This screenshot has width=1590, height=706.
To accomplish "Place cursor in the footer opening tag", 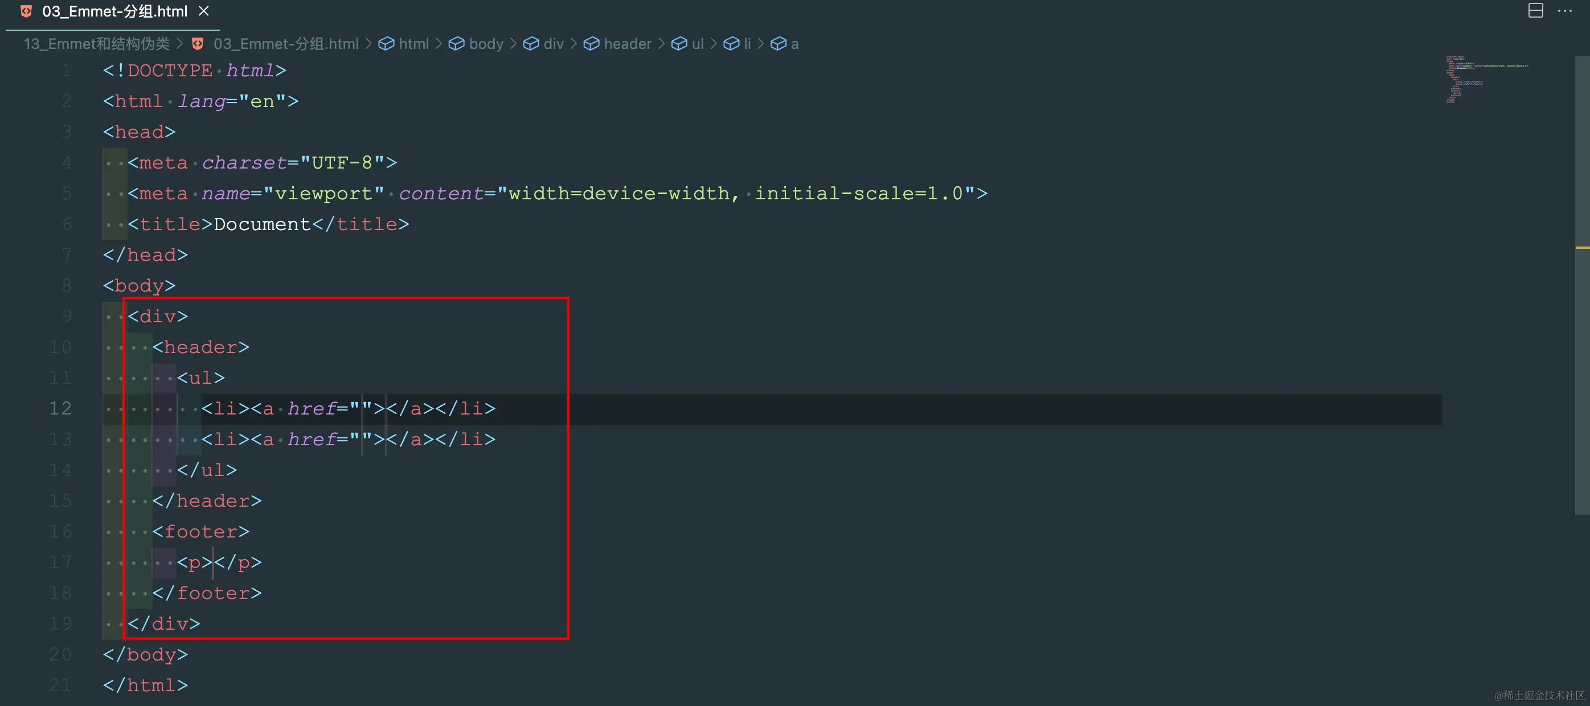I will point(200,531).
